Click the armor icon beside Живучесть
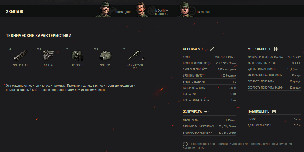Viewport: 304px width, 152px height. (206, 112)
